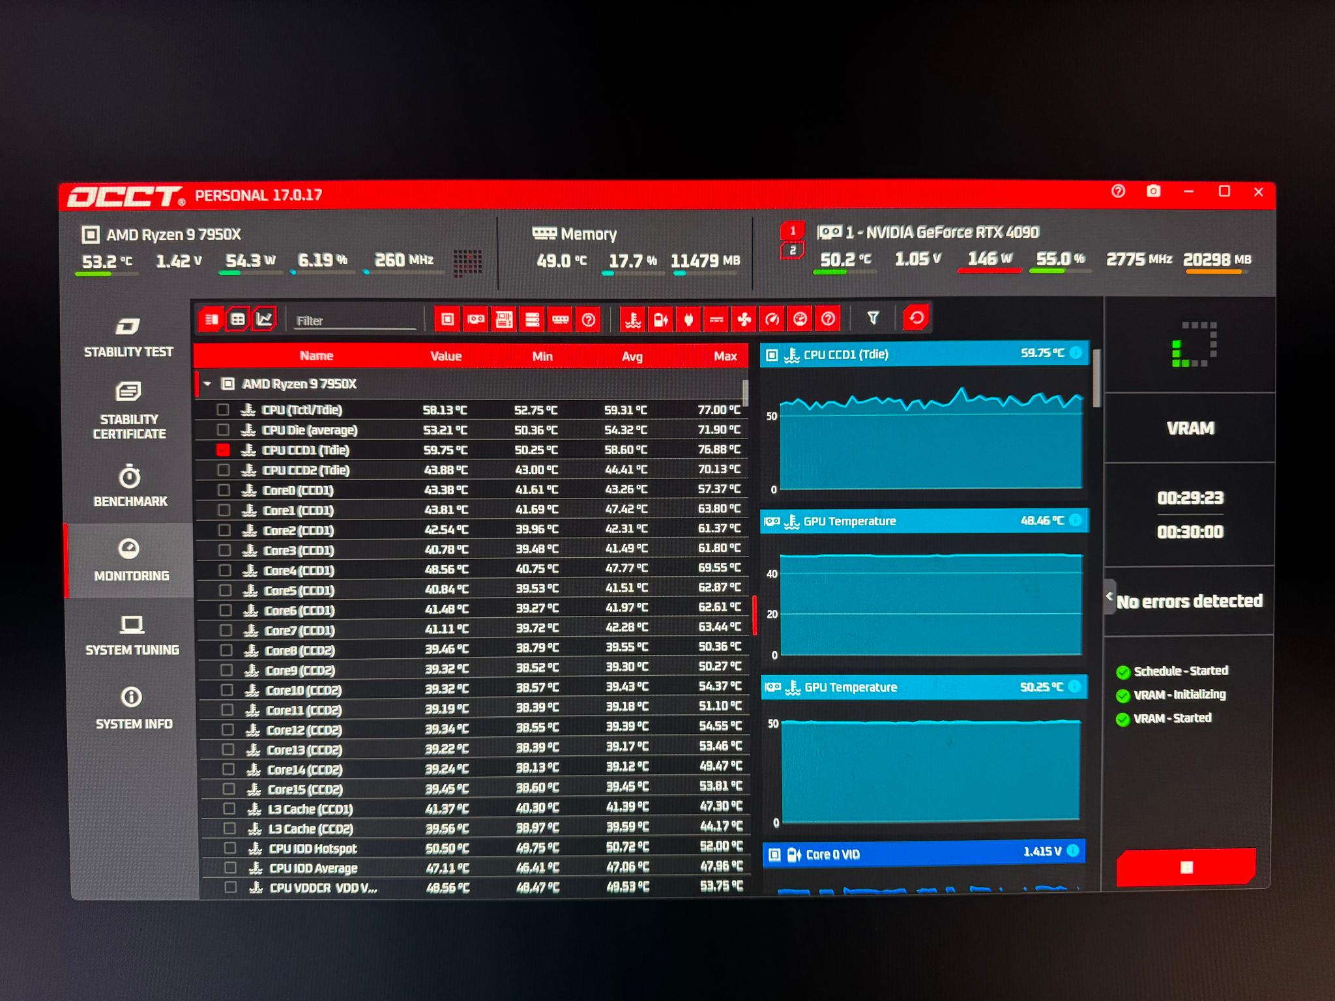Viewport: 1335px width, 1001px height.
Task: Open info for GPU Temperature 50.25 °C graph
Action: click(1074, 686)
